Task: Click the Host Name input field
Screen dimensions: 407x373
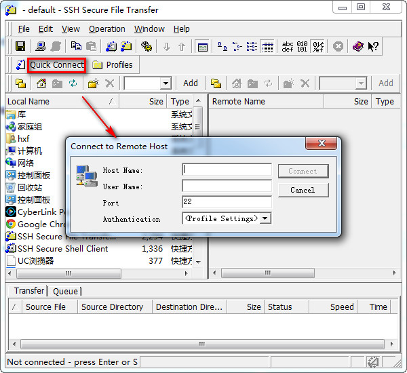Action: click(x=227, y=170)
